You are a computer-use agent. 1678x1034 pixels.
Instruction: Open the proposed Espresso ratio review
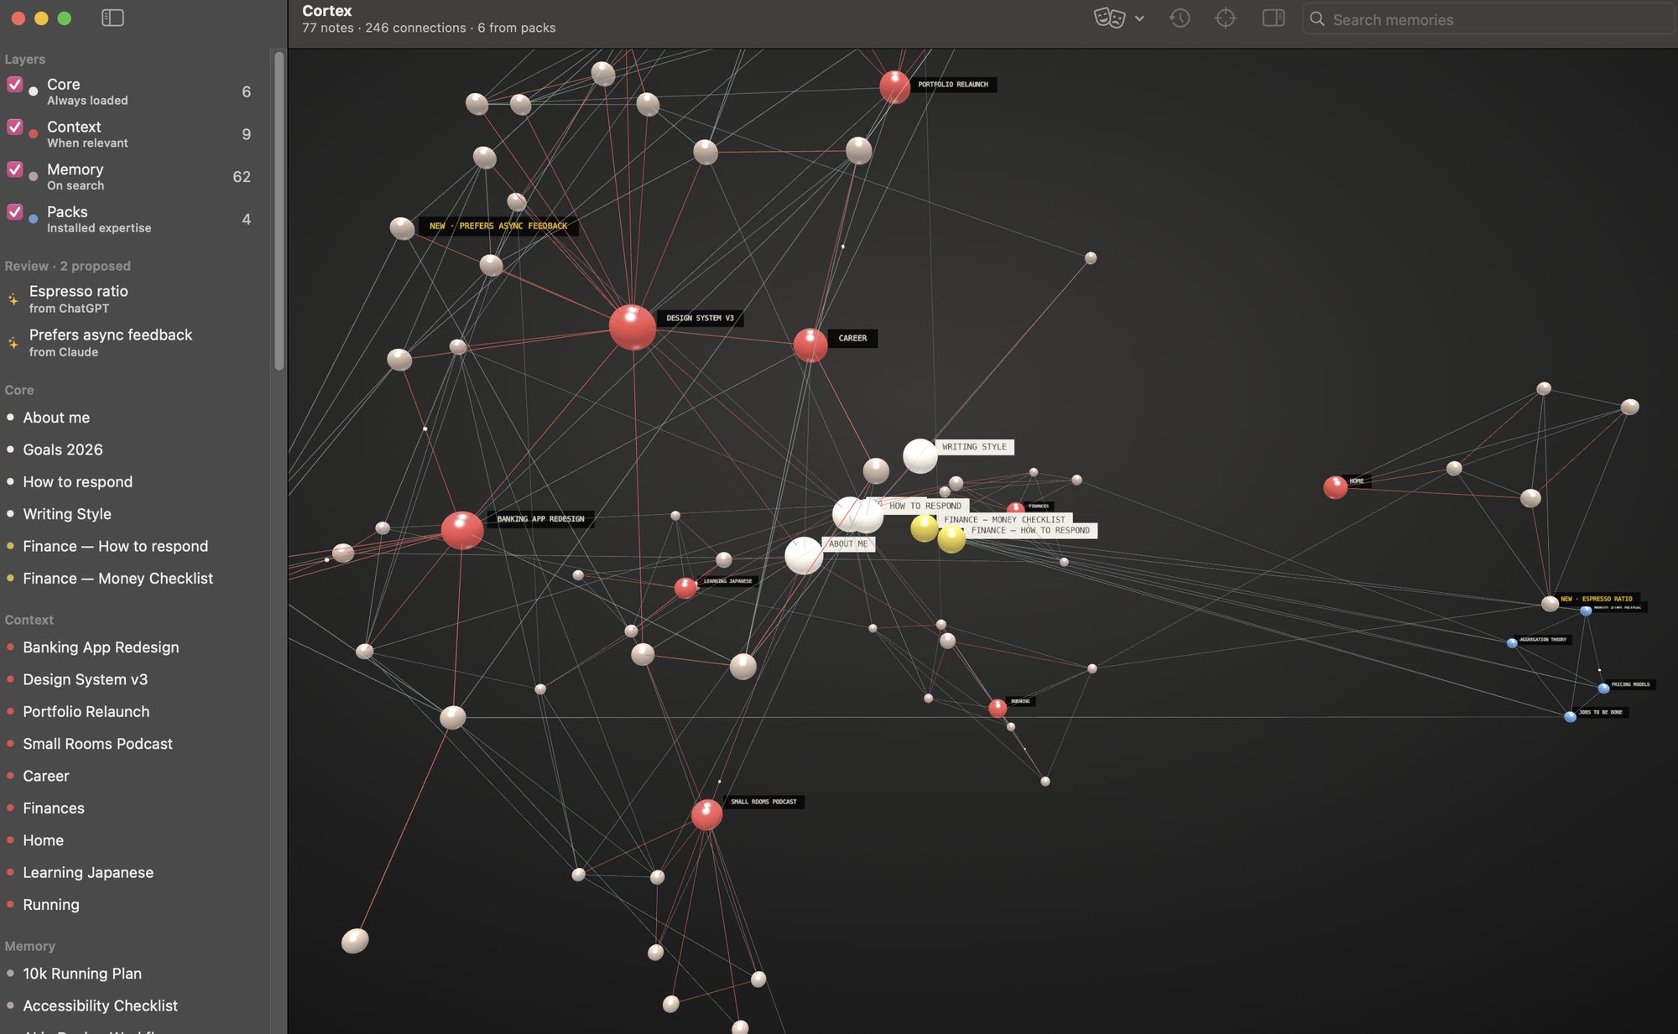click(134, 299)
